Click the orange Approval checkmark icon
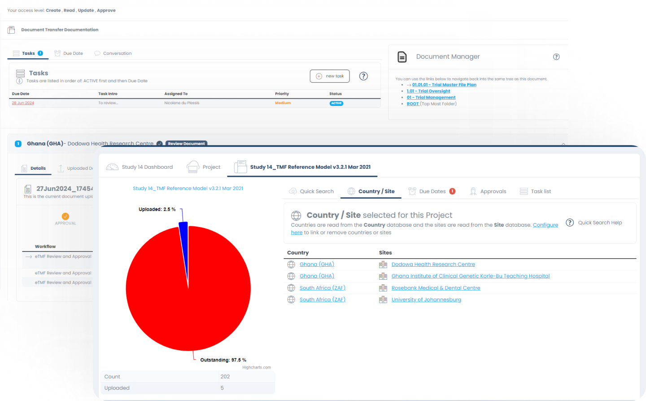Viewport: 646px width, 401px height. (x=65, y=216)
